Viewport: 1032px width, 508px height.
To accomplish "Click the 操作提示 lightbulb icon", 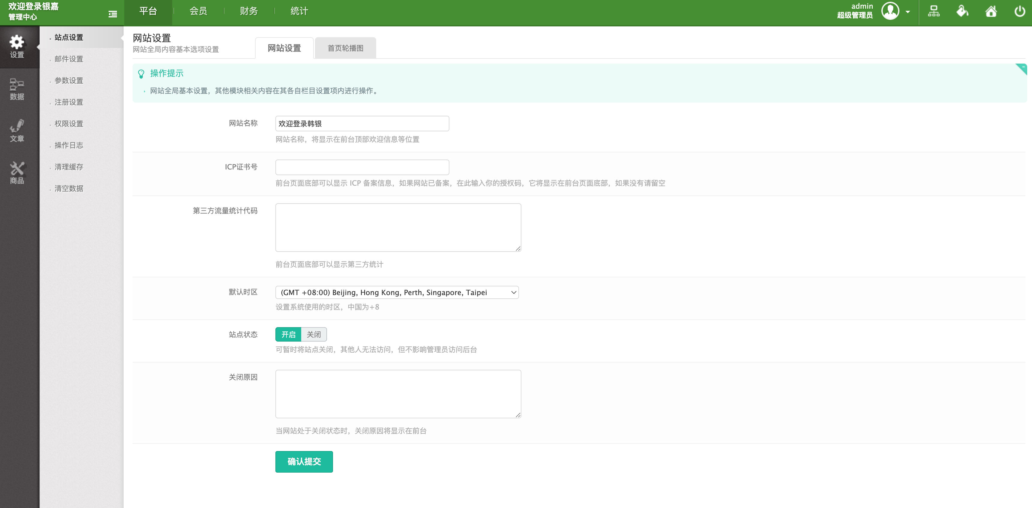I will tap(141, 74).
